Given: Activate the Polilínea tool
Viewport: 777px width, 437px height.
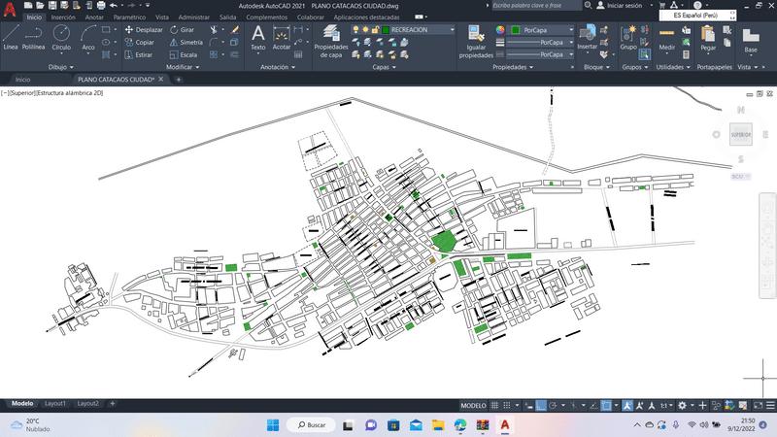Looking at the screenshot, I should [33, 36].
